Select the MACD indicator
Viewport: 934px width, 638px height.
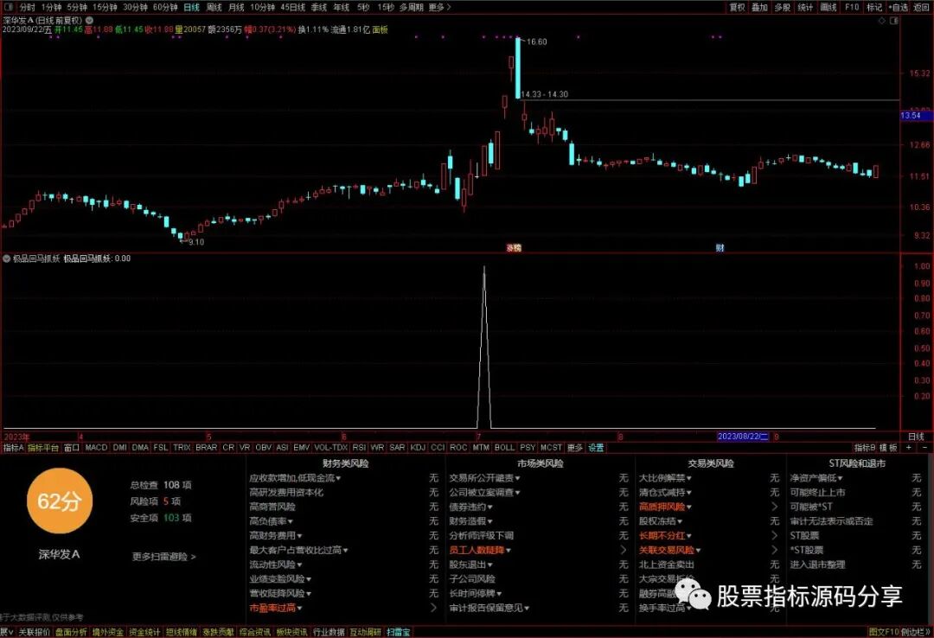(97, 447)
